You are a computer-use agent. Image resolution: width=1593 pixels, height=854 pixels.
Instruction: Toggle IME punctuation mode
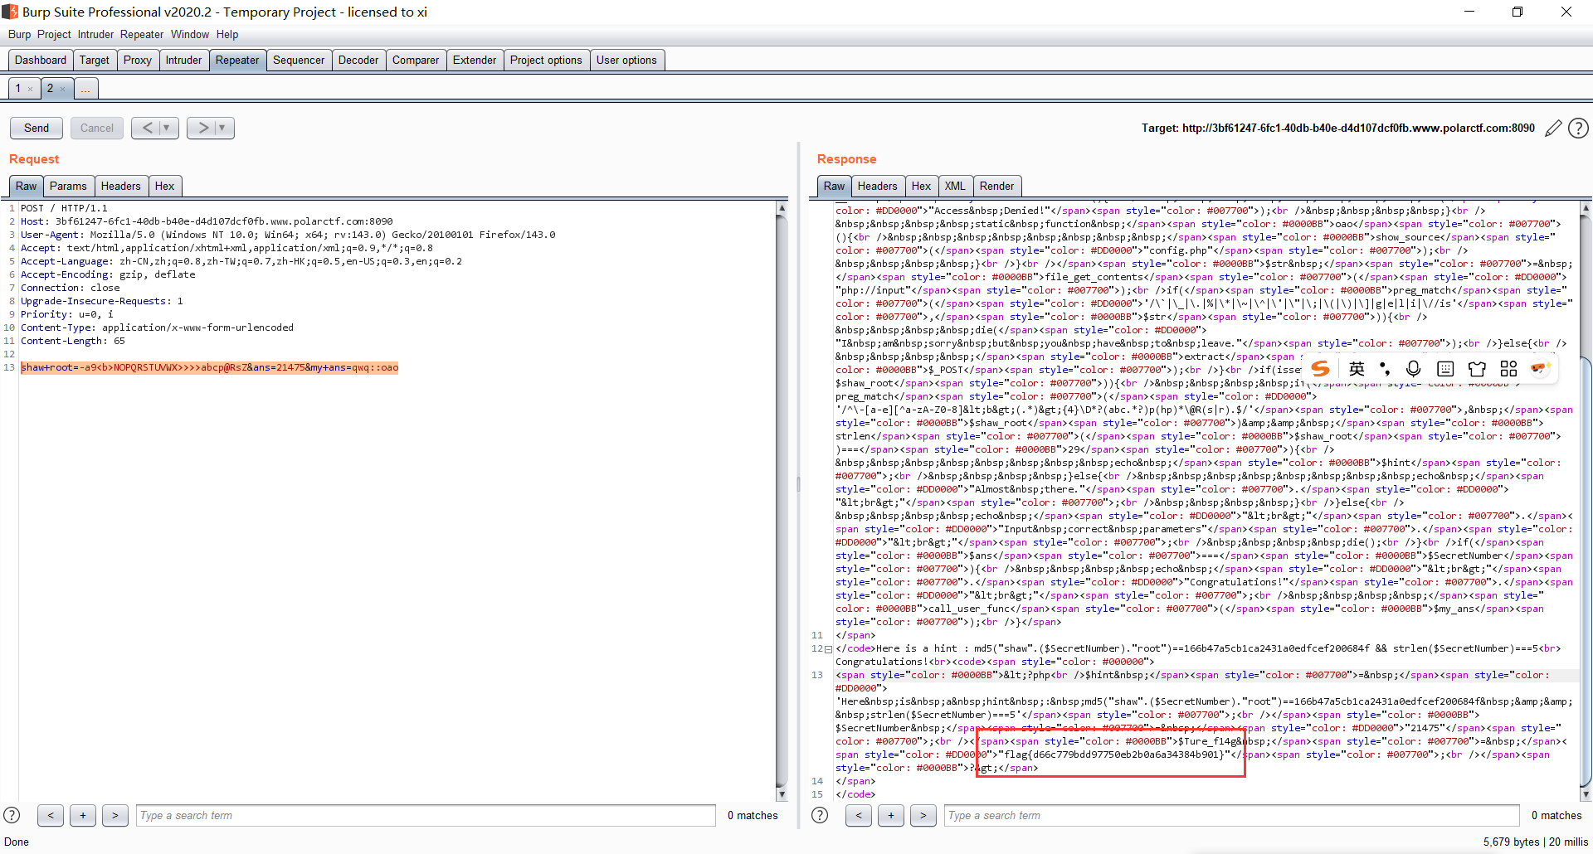[1384, 369]
